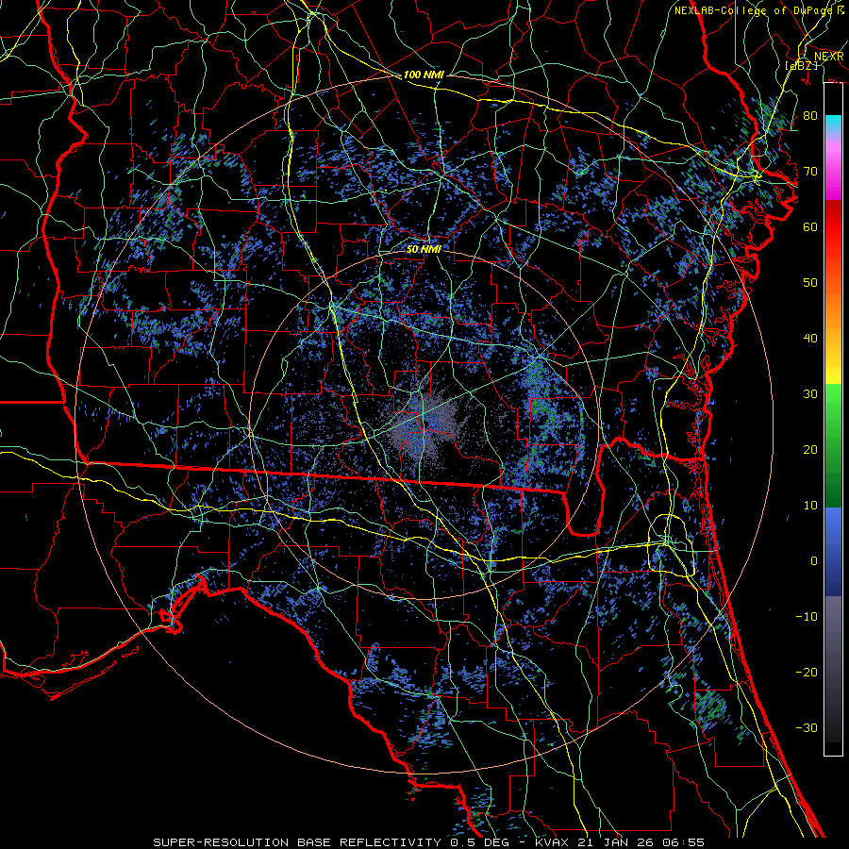Click the 40 value on the dBZ scale
Screen dimensions: 849x849
pyautogui.click(x=810, y=338)
